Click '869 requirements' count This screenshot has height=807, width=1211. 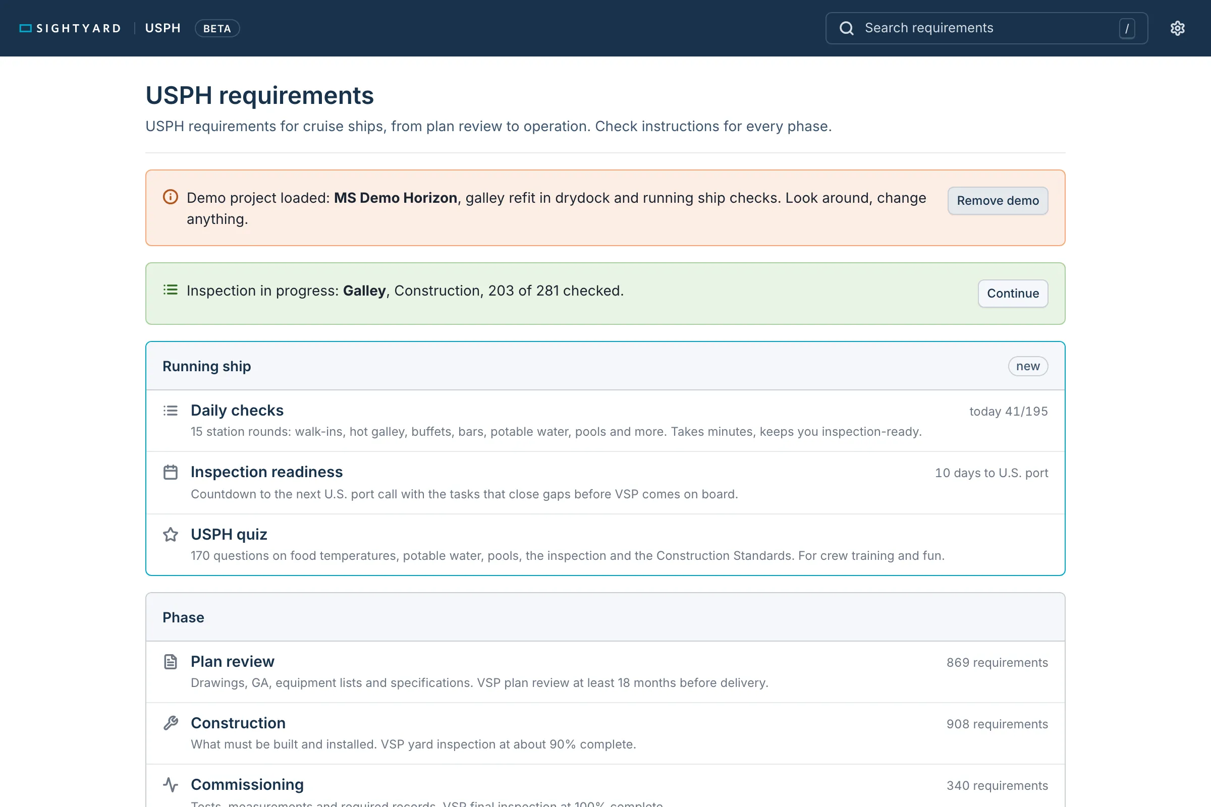(x=997, y=662)
